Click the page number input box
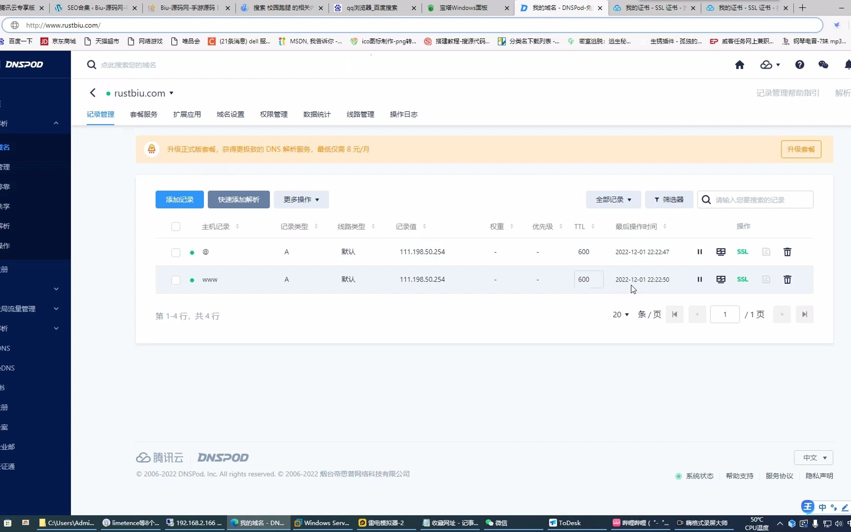 pos(725,314)
